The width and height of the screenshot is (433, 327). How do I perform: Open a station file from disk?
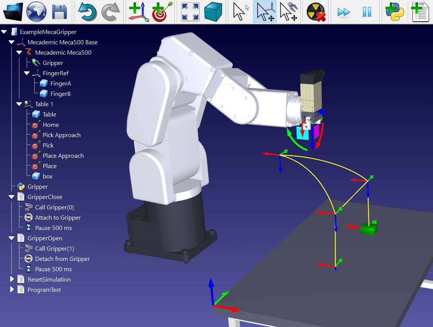pyautogui.click(x=13, y=11)
